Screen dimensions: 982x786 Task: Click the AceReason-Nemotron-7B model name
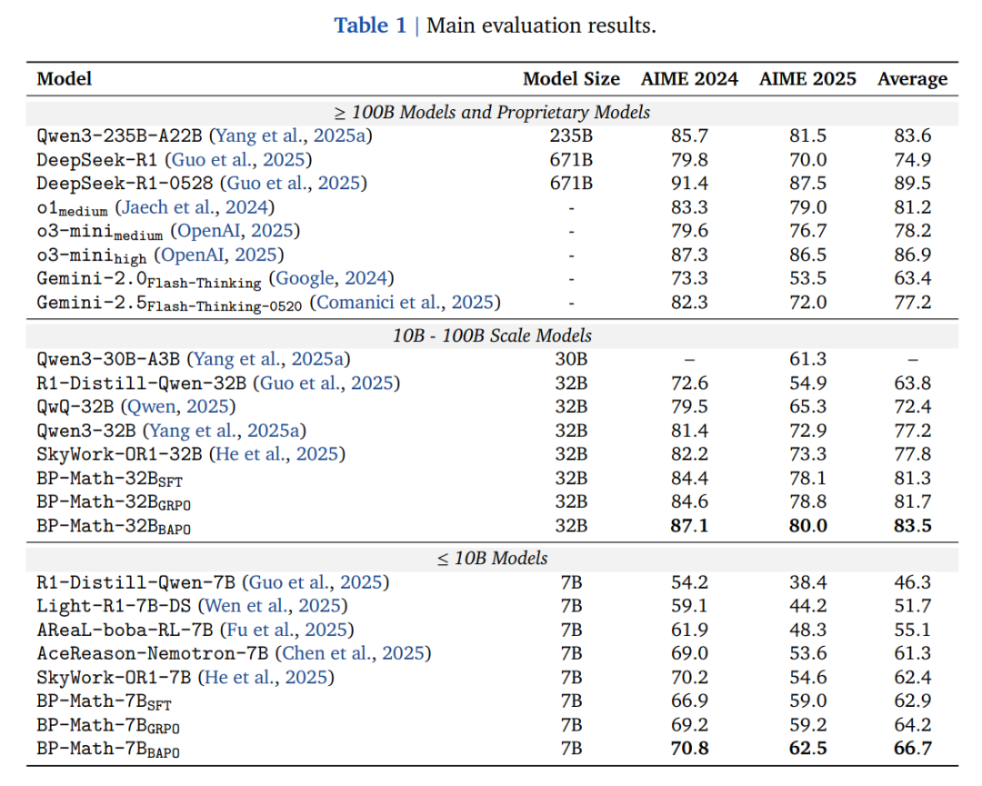point(152,654)
